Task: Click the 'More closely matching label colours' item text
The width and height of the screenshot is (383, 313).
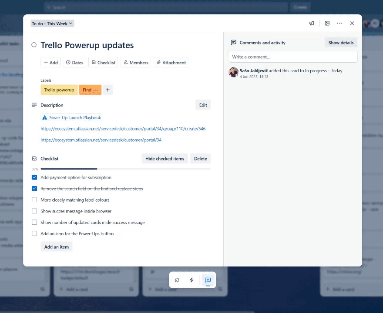Action: point(75,200)
